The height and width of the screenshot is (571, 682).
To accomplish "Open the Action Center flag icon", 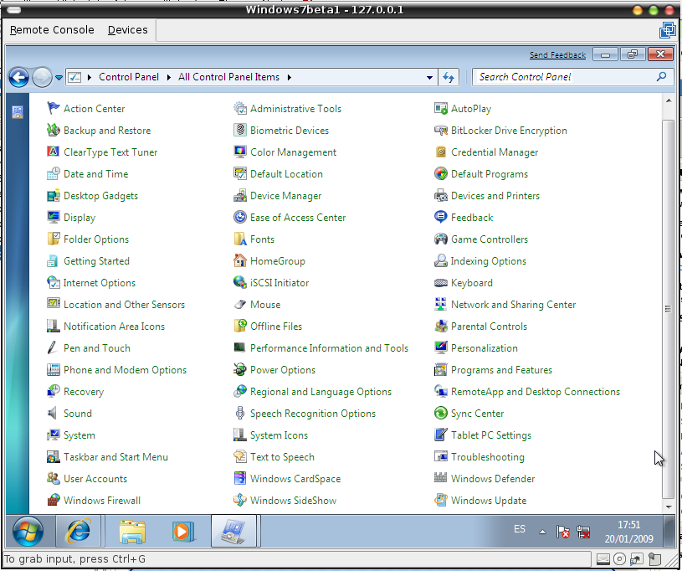I will pyautogui.click(x=53, y=108).
